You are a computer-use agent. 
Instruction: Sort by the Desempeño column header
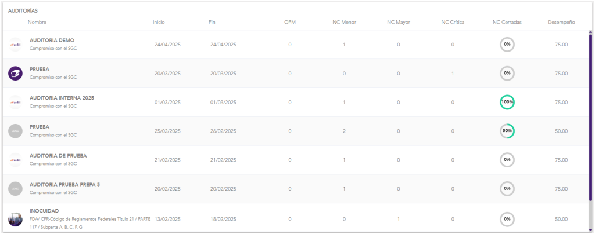tap(561, 22)
